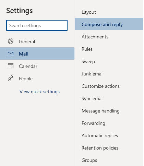Open Customize actions settings

(109, 86)
